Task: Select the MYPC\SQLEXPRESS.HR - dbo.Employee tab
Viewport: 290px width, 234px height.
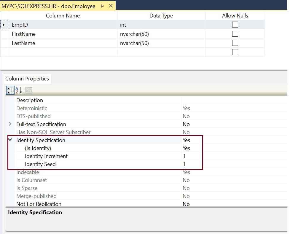Action: point(49,6)
